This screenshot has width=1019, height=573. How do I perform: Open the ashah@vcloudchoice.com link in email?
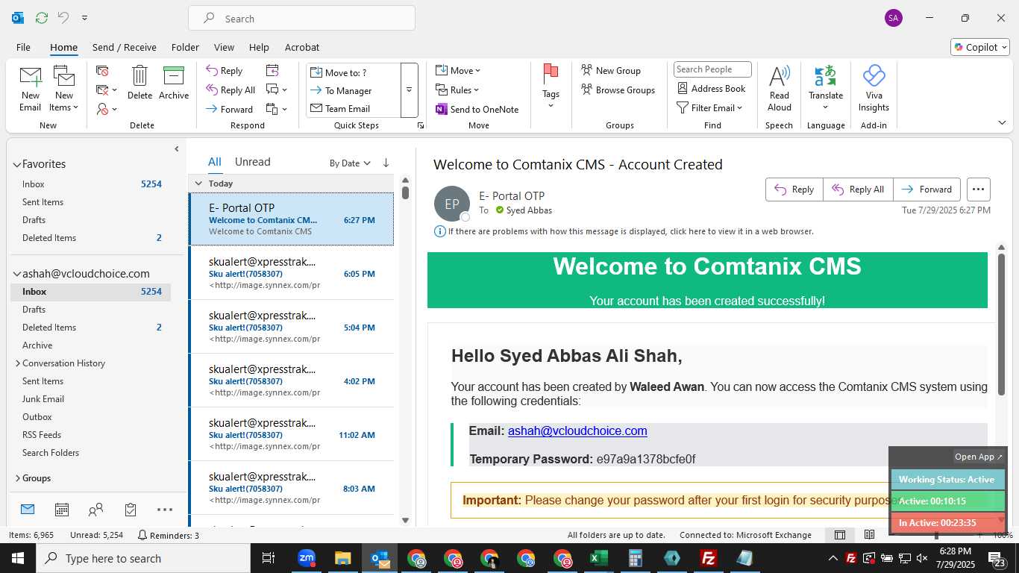577,430
